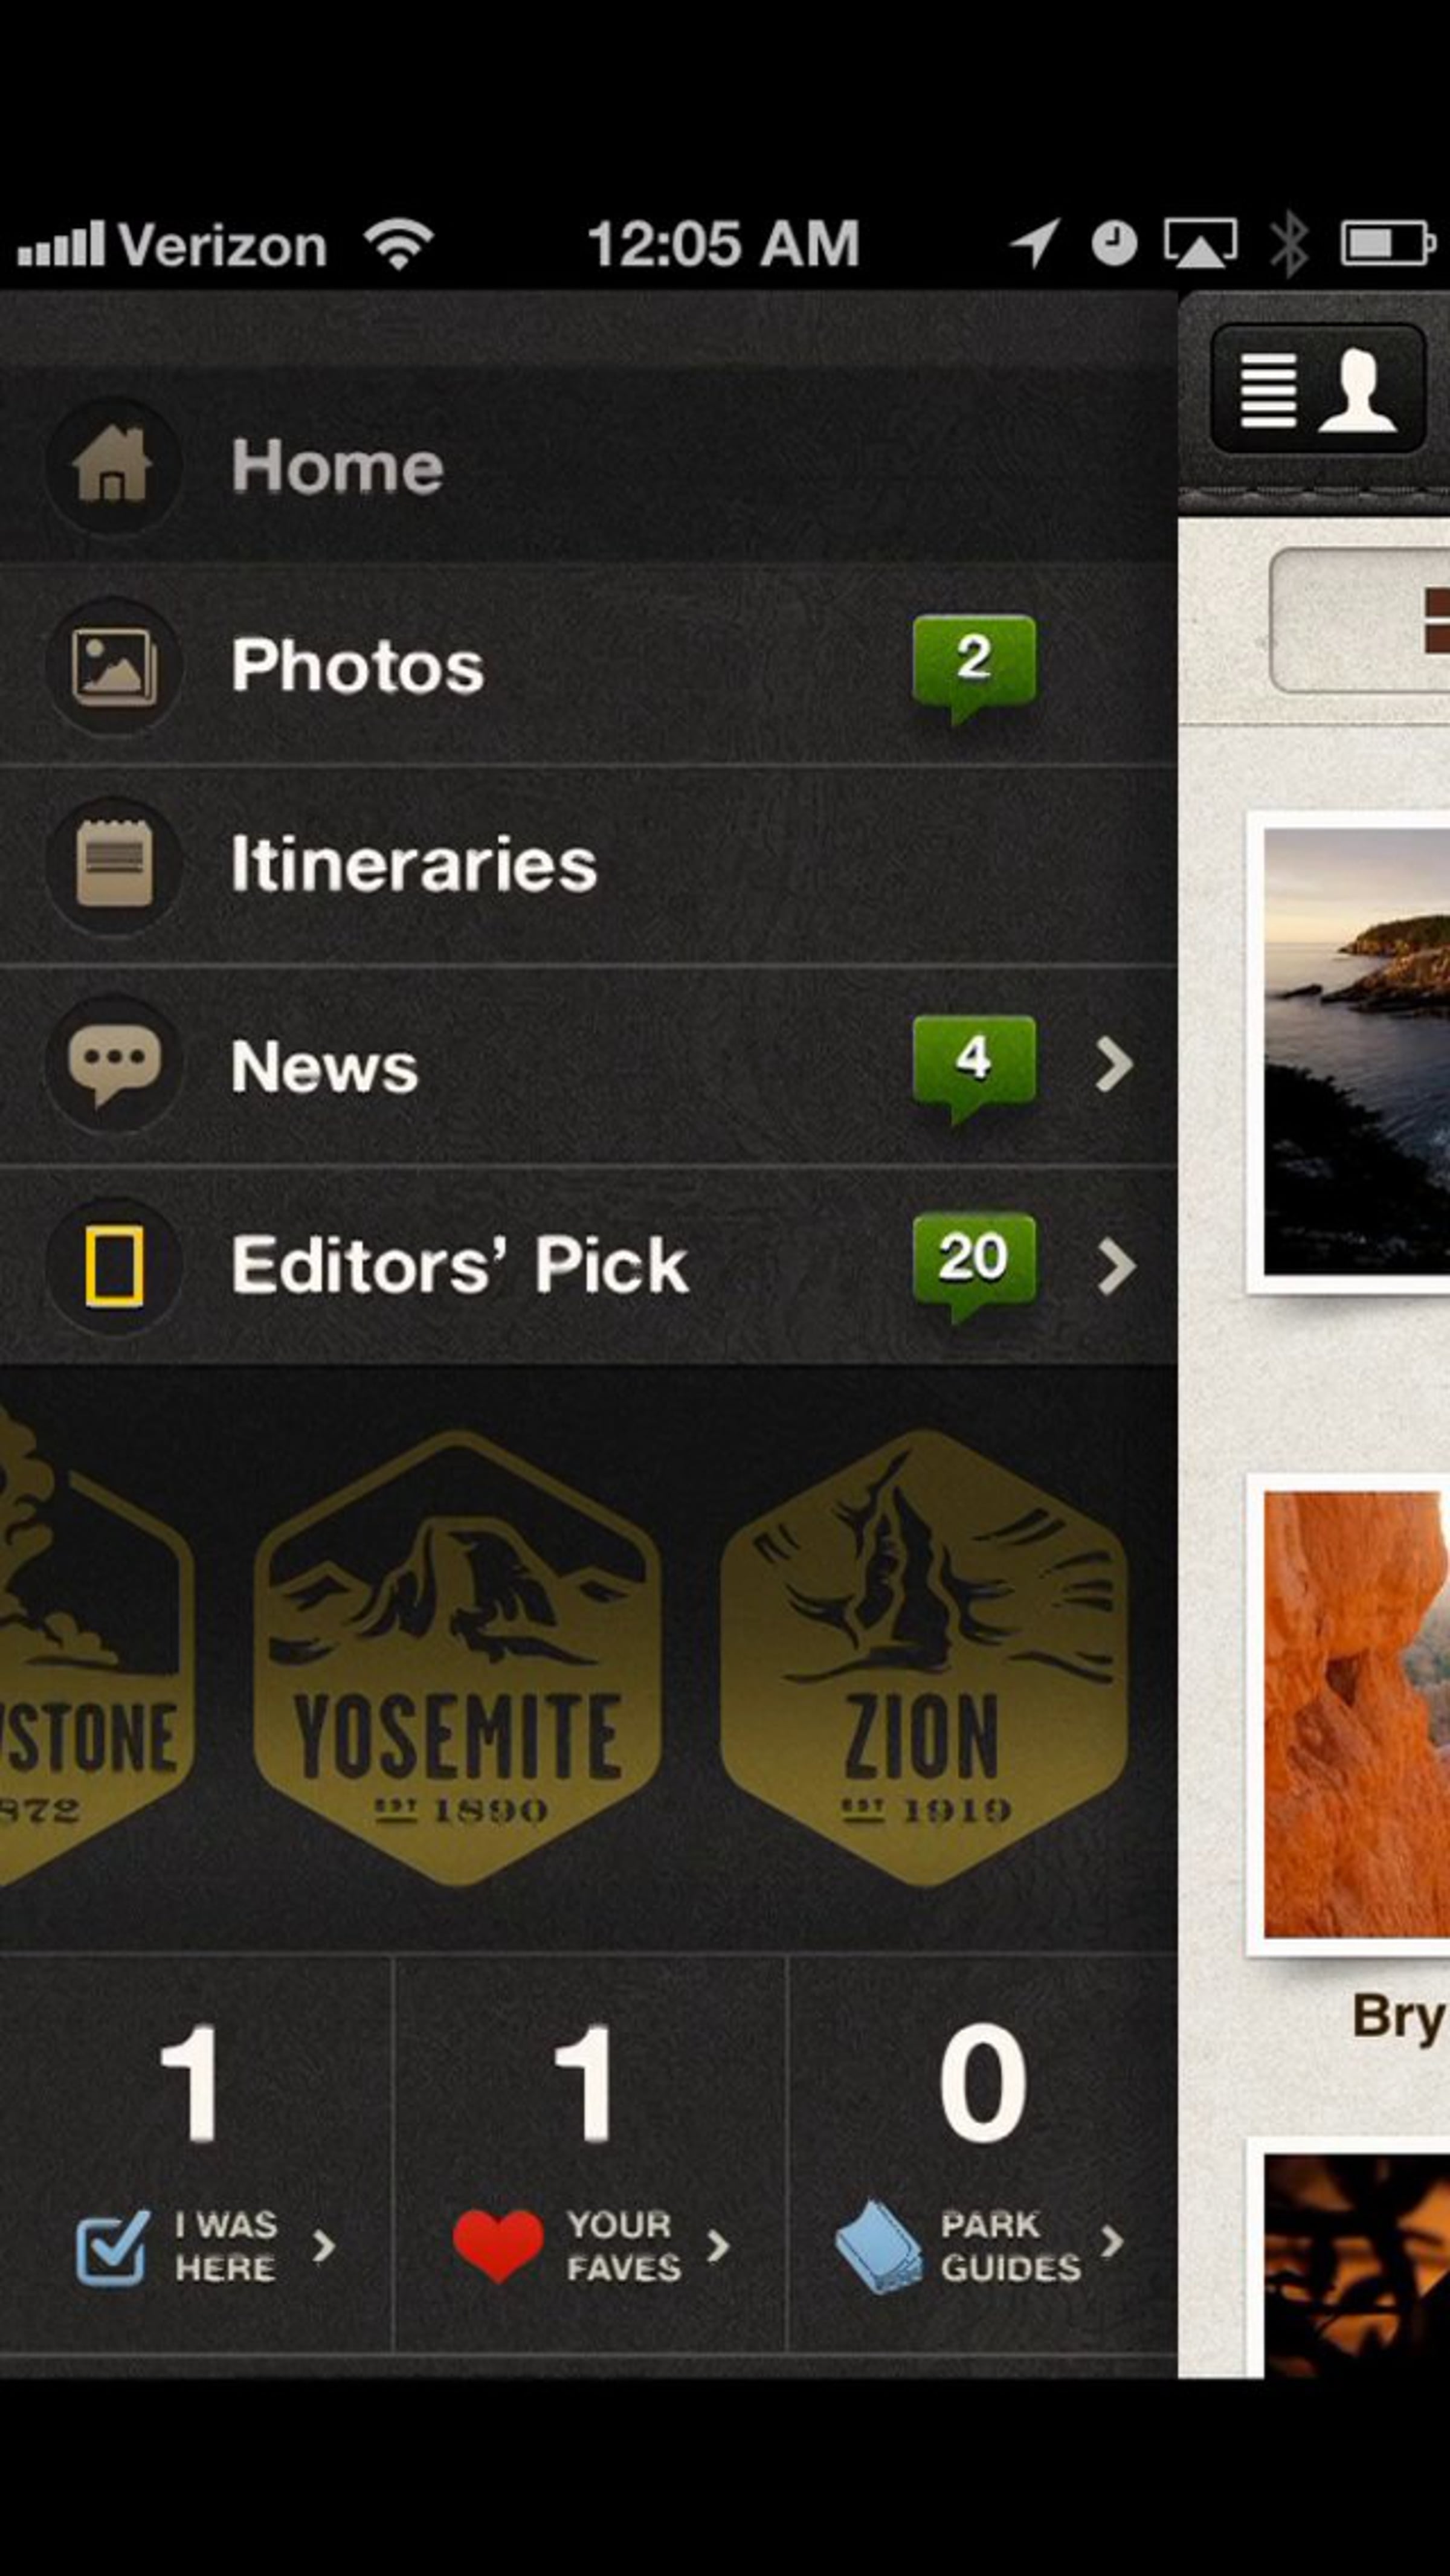Expand Editors' Pick chevron arrow
The width and height of the screenshot is (1450, 2576).
[x=1116, y=1267]
